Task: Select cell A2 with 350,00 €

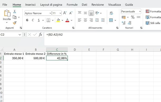Action: [x=14, y=58]
